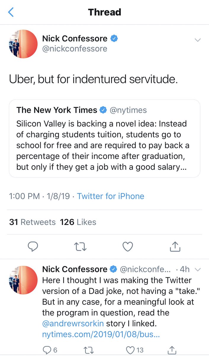Open Nick Confessore's profile photo at top
Screen dimensions: 209x356
(x=23, y=44)
